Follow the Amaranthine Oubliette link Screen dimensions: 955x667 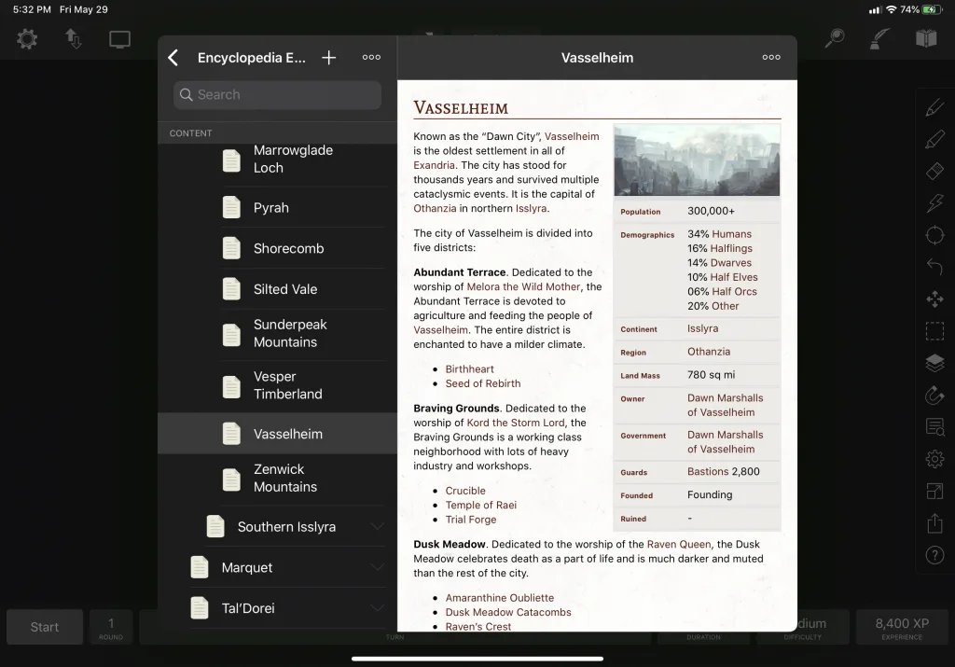point(500,598)
